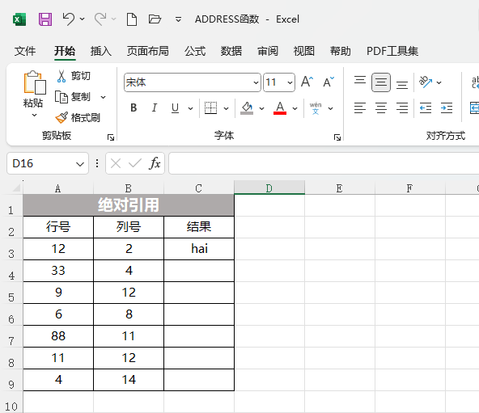Select cell C3 containing hai
479x413 pixels.
199,249
